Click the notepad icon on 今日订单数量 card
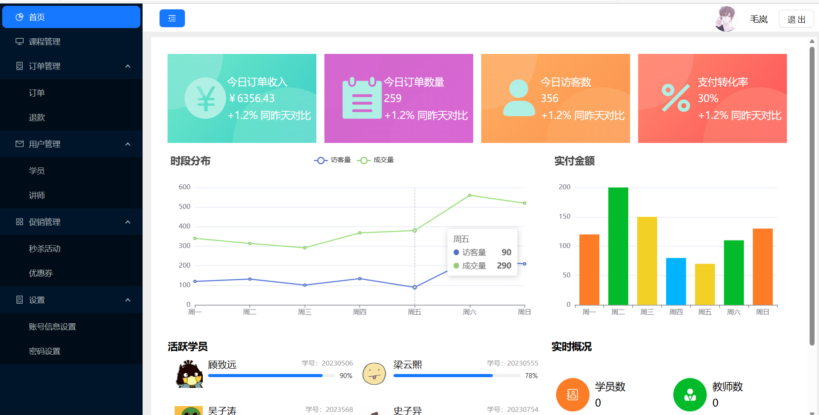 tap(362, 98)
